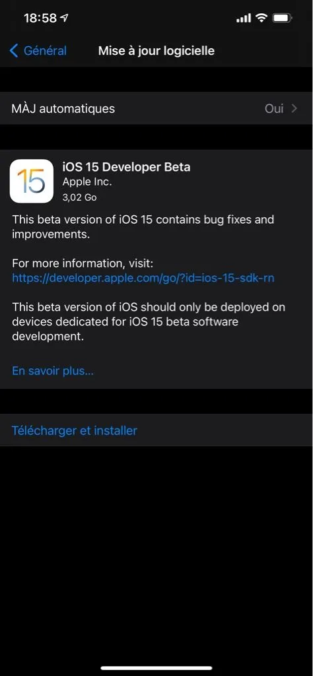Tap the battery indicator icon

tap(283, 18)
